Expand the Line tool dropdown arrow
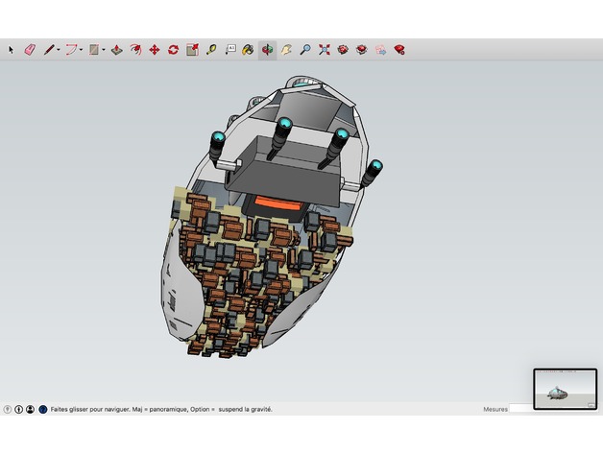 click(x=58, y=50)
